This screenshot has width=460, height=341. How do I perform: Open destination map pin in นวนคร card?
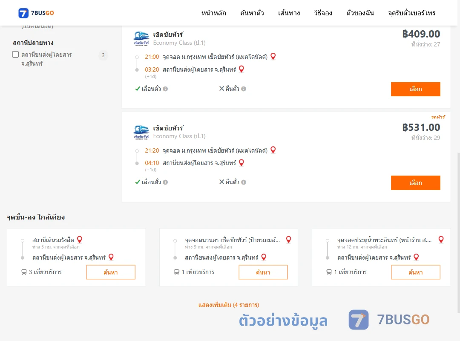point(264,257)
